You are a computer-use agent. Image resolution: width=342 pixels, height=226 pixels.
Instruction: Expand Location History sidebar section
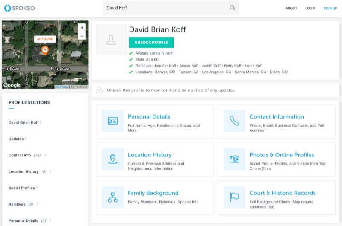pyautogui.click(x=30, y=171)
